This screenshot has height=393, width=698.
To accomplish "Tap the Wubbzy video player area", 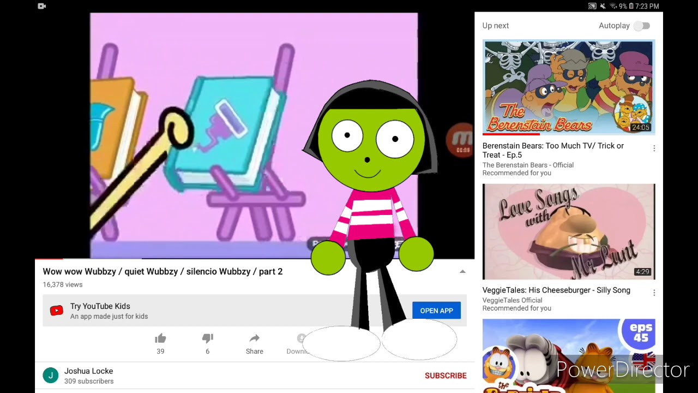I will [254, 135].
